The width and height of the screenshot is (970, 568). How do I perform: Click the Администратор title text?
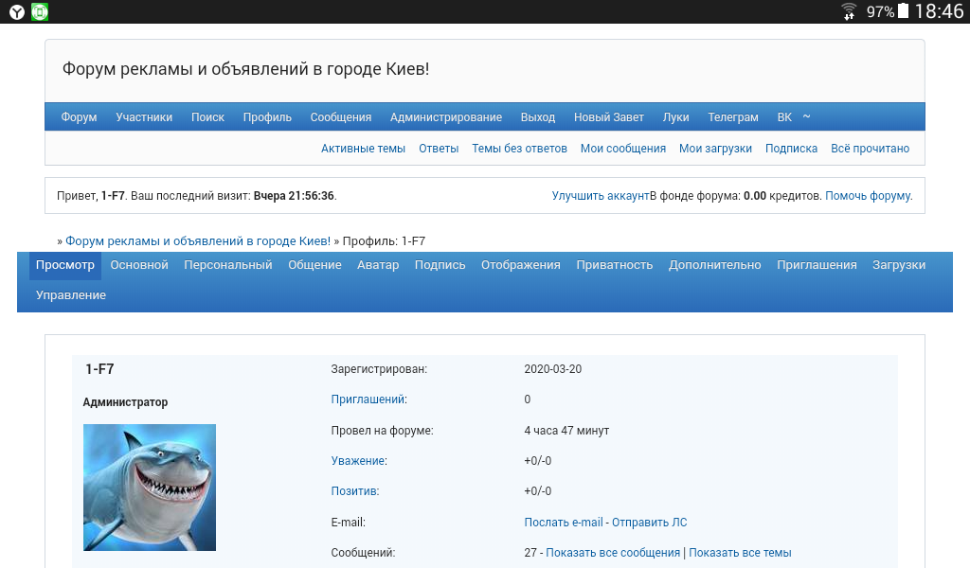click(126, 402)
